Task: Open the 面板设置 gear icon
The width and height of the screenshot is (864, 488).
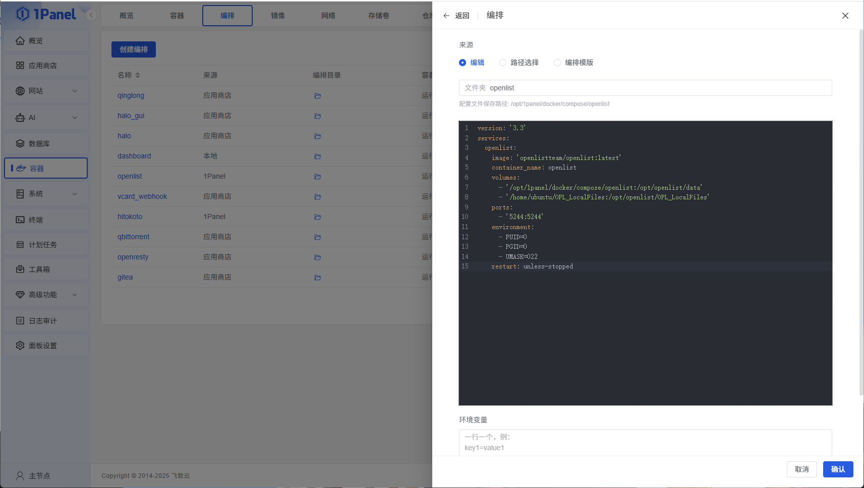Action: point(20,346)
